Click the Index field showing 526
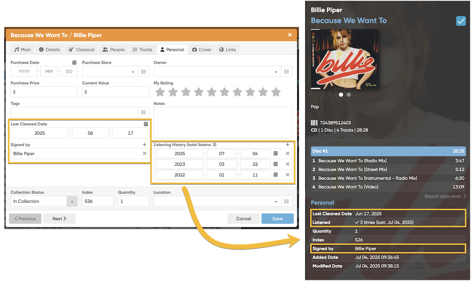Image resolution: width=474 pixels, height=284 pixels. (98, 201)
